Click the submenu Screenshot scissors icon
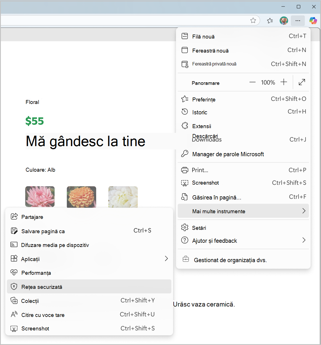The image size is (321, 345). tap(14, 328)
